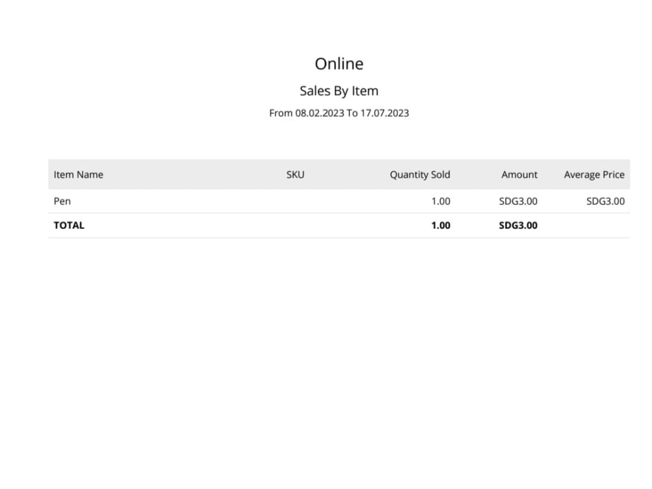Click the bold total quantity 1.00
Screen dimensions: 652x489
pos(441,226)
